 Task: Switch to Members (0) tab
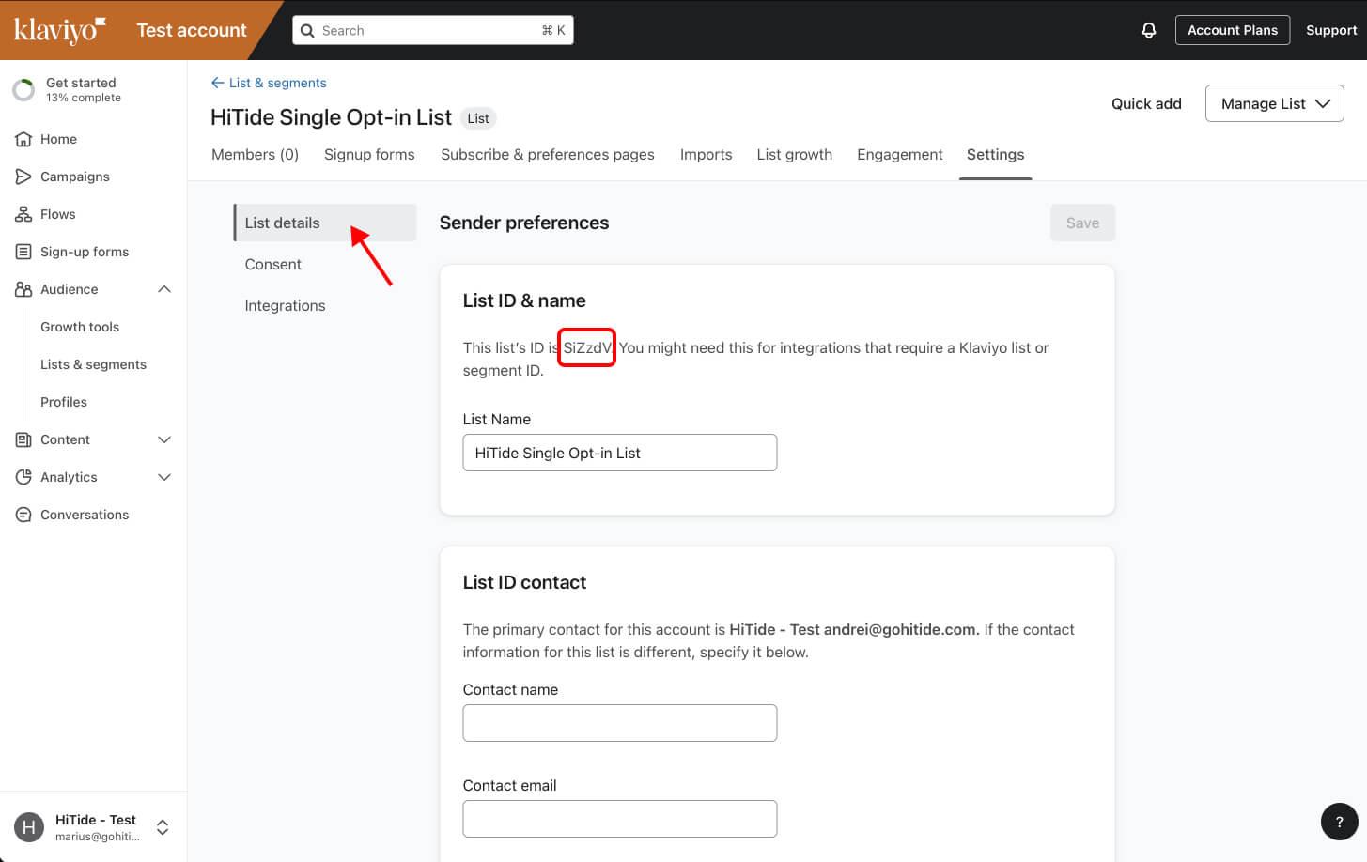(255, 155)
